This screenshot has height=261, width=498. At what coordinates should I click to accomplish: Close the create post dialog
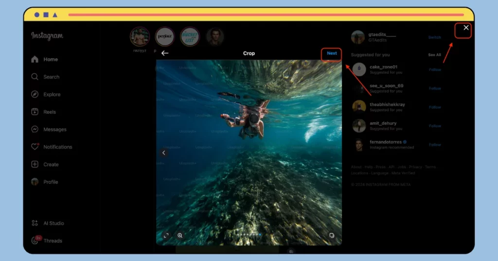coord(466,28)
